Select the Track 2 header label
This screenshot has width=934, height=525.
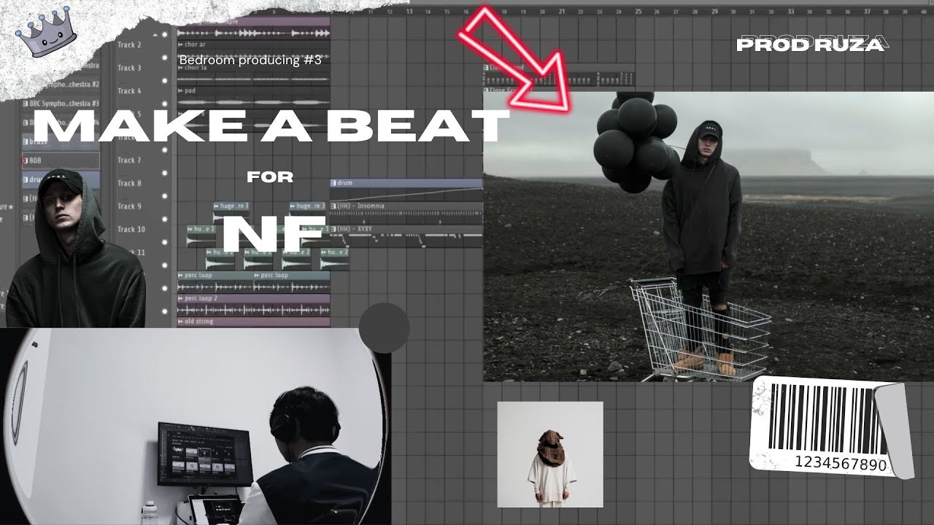coord(130,45)
